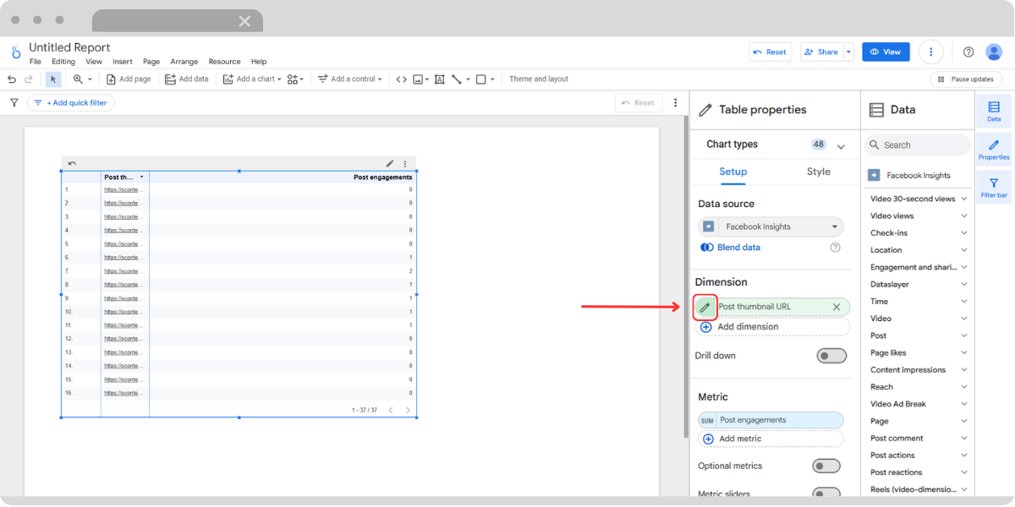The width and height of the screenshot is (1015, 507).
Task: Click the blue View button
Action: (886, 52)
